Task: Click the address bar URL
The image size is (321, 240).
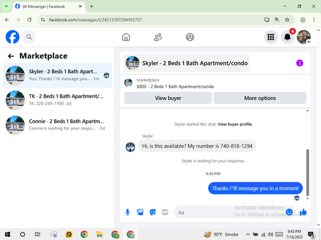Action: click(96, 20)
